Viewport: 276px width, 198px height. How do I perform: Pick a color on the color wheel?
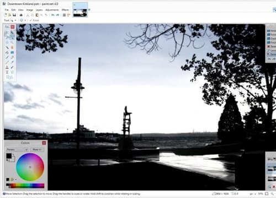(x=30, y=167)
